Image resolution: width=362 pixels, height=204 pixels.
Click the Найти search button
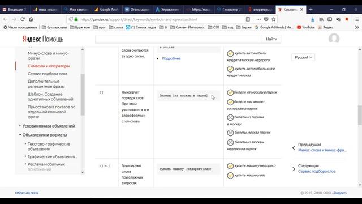[x=271, y=39]
